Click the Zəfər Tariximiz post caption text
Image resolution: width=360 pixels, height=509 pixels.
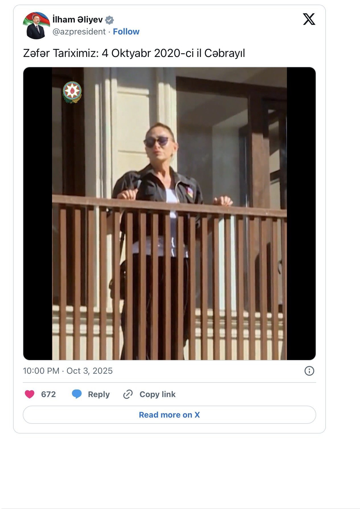pyautogui.click(x=134, y=53)
